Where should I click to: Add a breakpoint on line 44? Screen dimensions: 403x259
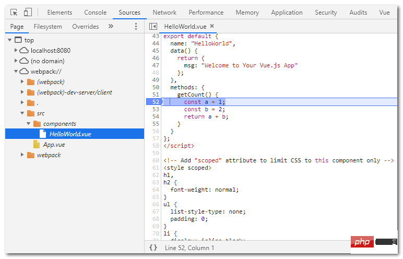coord(156,43)
